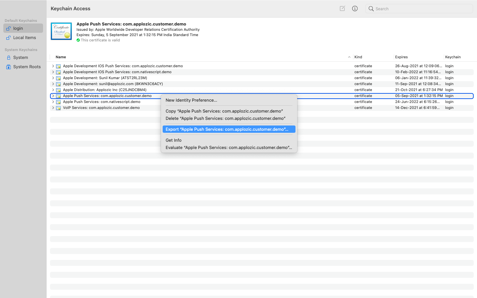Choose New Identity Preference… from context menu

(x=229, y=100)
